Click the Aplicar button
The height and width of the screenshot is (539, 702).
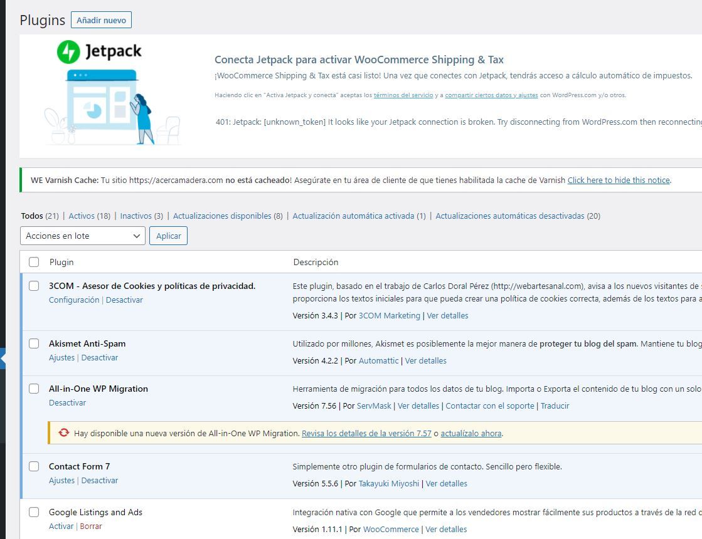coord(168,236)
